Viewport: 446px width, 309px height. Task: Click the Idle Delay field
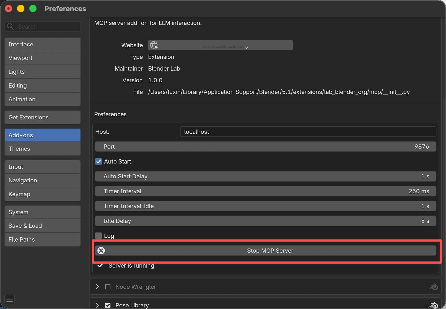265,221
